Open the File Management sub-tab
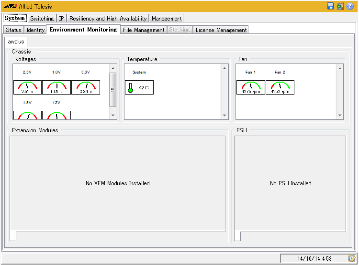 143,30
